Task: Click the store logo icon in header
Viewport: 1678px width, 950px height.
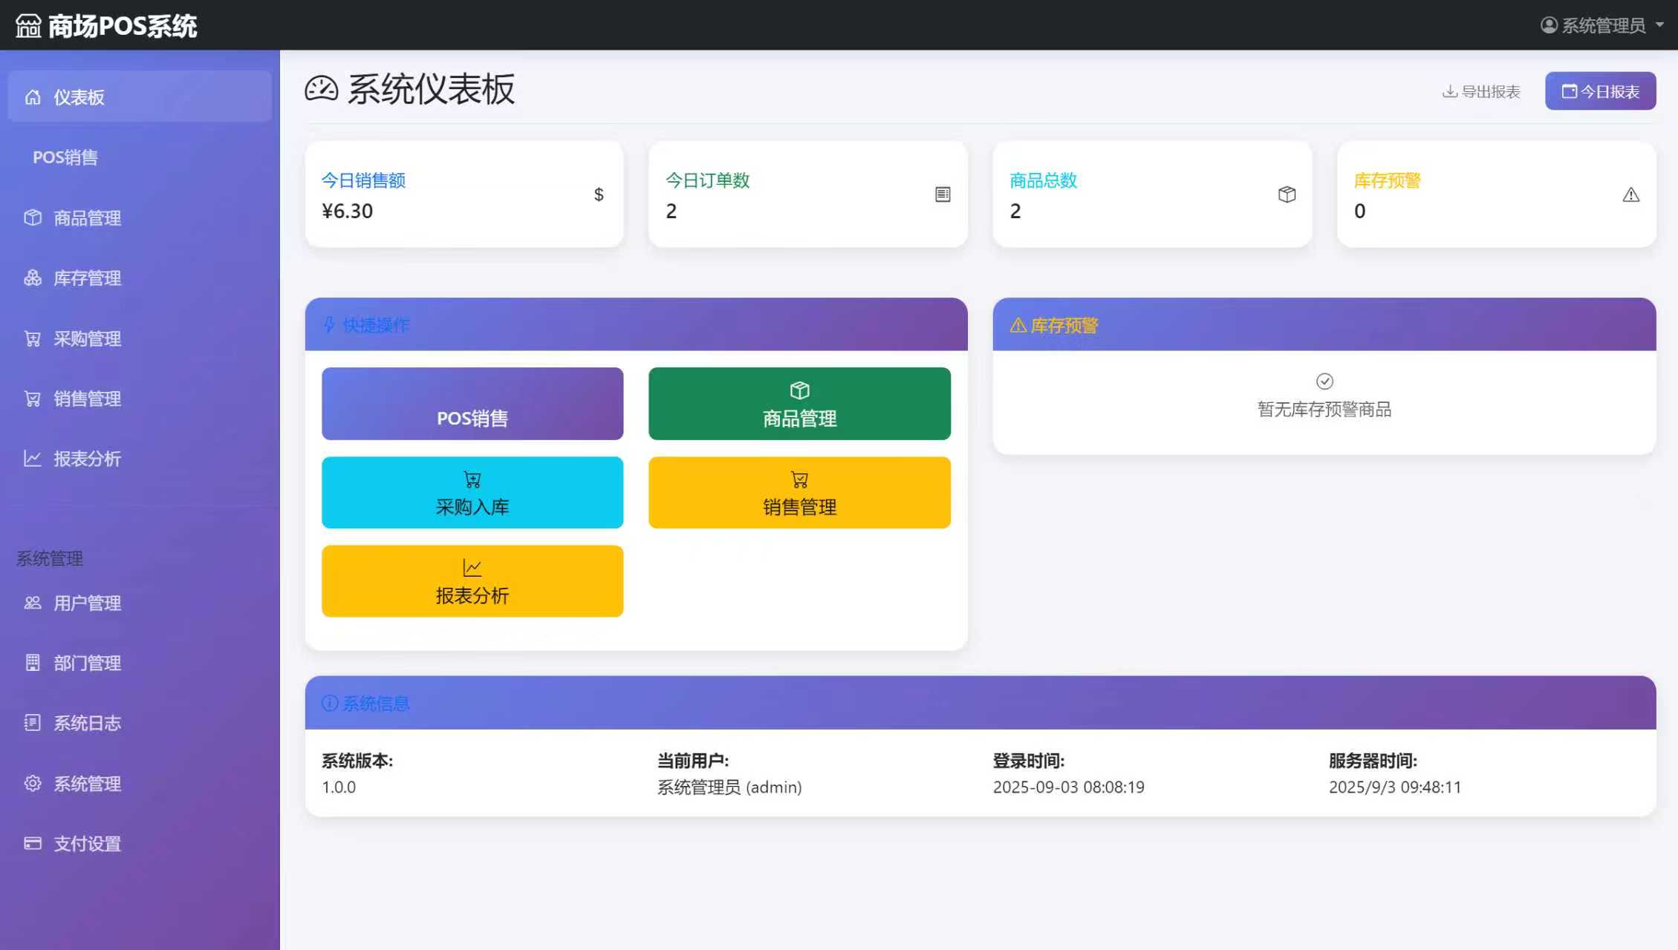Action: [28, 26]
